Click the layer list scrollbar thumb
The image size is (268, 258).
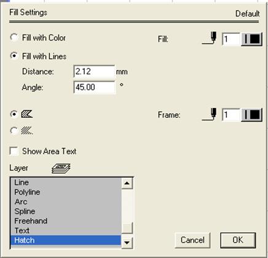[x=127, y=228]
